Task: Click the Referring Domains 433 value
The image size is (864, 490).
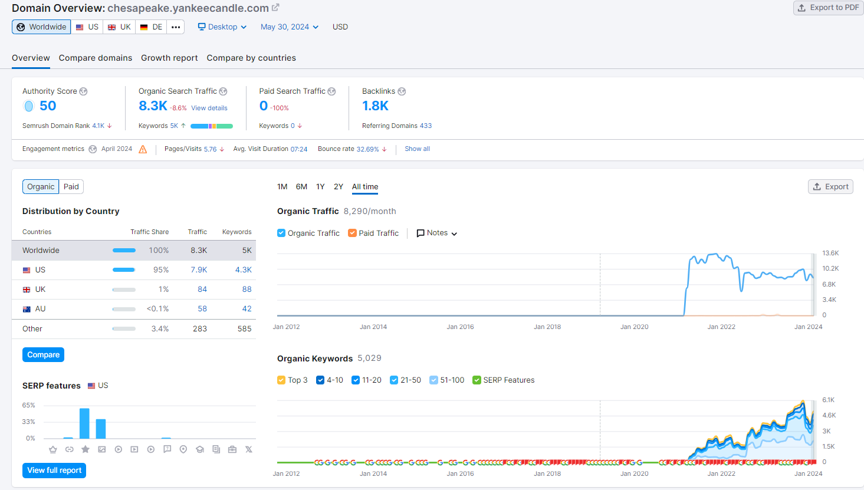Action: [426, 126]
